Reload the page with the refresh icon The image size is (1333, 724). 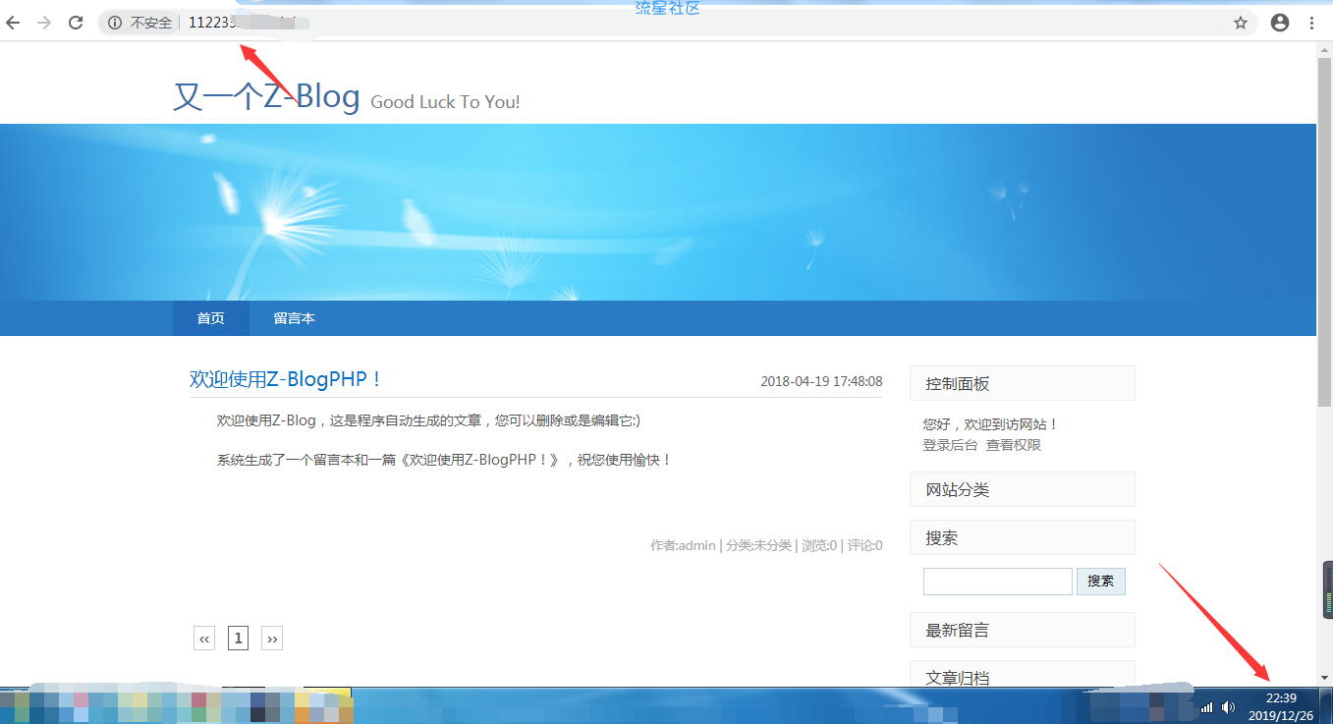[x=76, y=23]
